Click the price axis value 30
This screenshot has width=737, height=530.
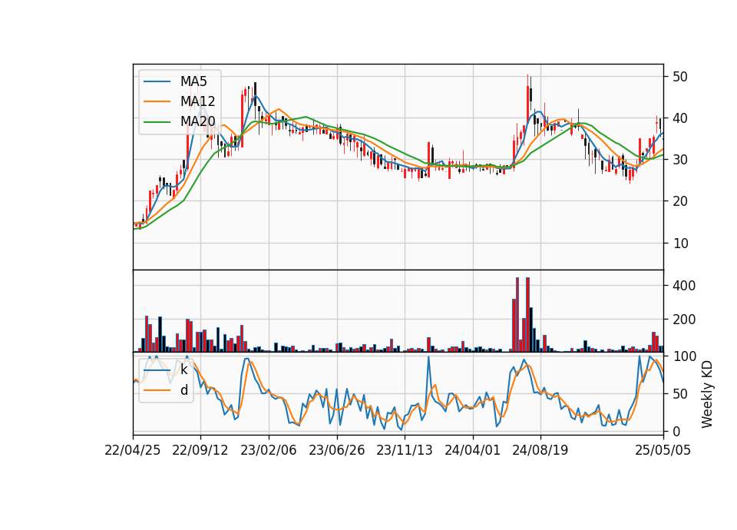(679, 160)
